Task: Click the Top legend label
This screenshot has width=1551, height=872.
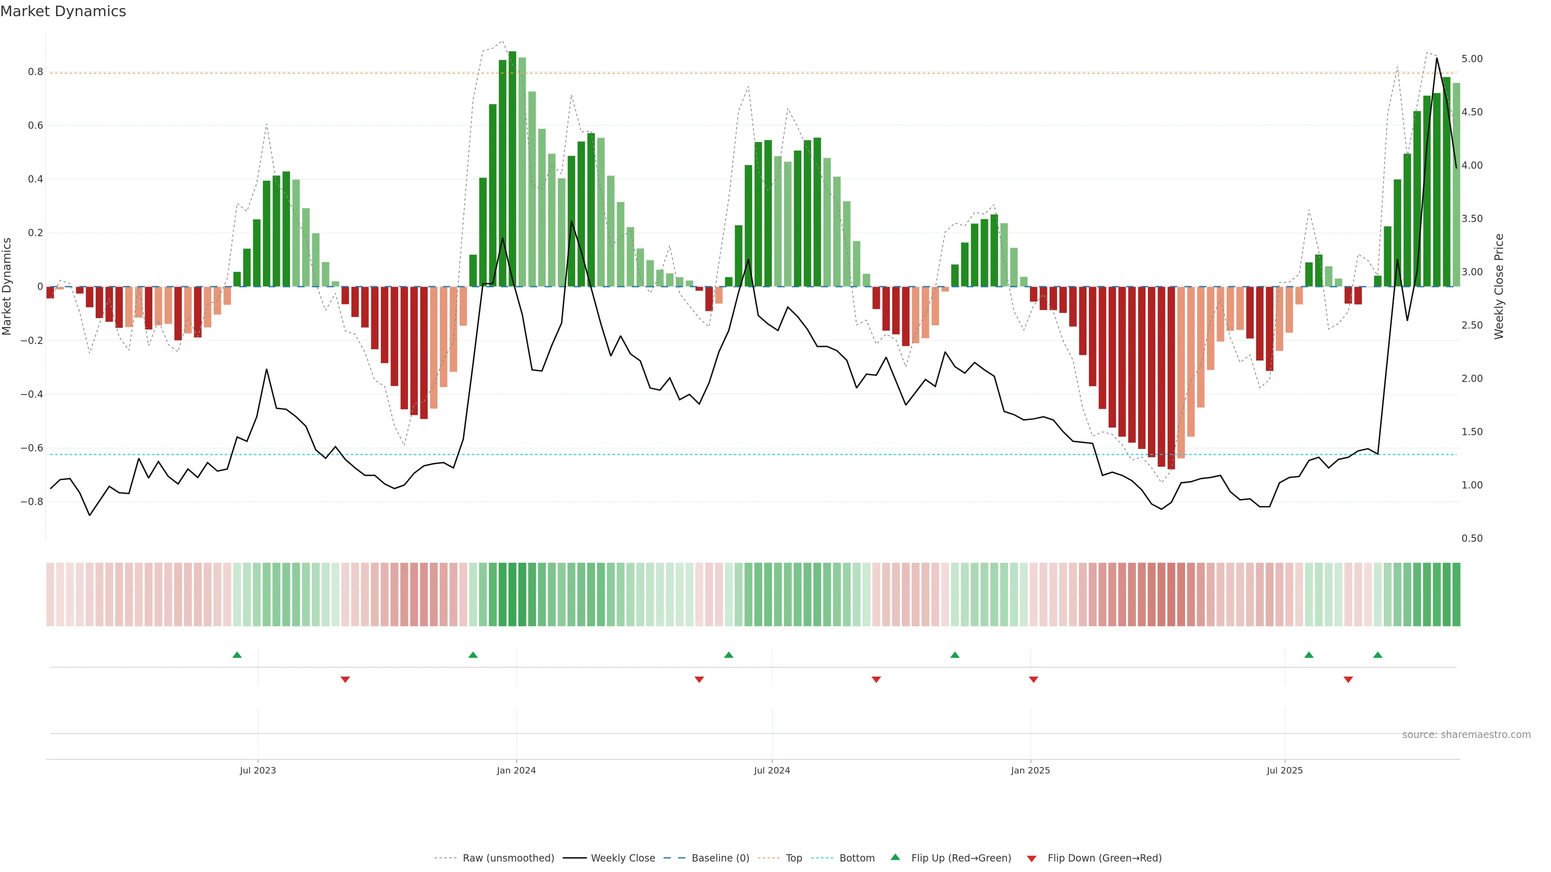Action: tap(794, 858)
